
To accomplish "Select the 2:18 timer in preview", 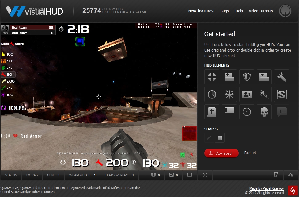I will [78, 29].
